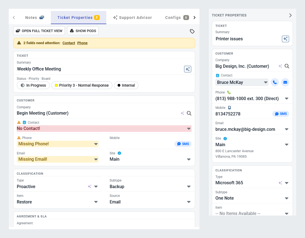
Task: Click the Villanova, PA 19085 text
Action: tap(231, 157)
